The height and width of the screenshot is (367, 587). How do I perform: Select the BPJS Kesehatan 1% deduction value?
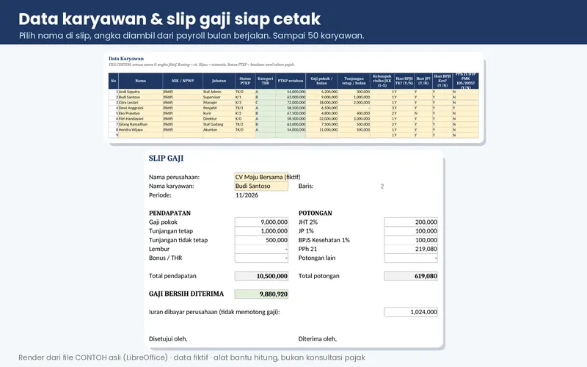(x=411, y=240)
